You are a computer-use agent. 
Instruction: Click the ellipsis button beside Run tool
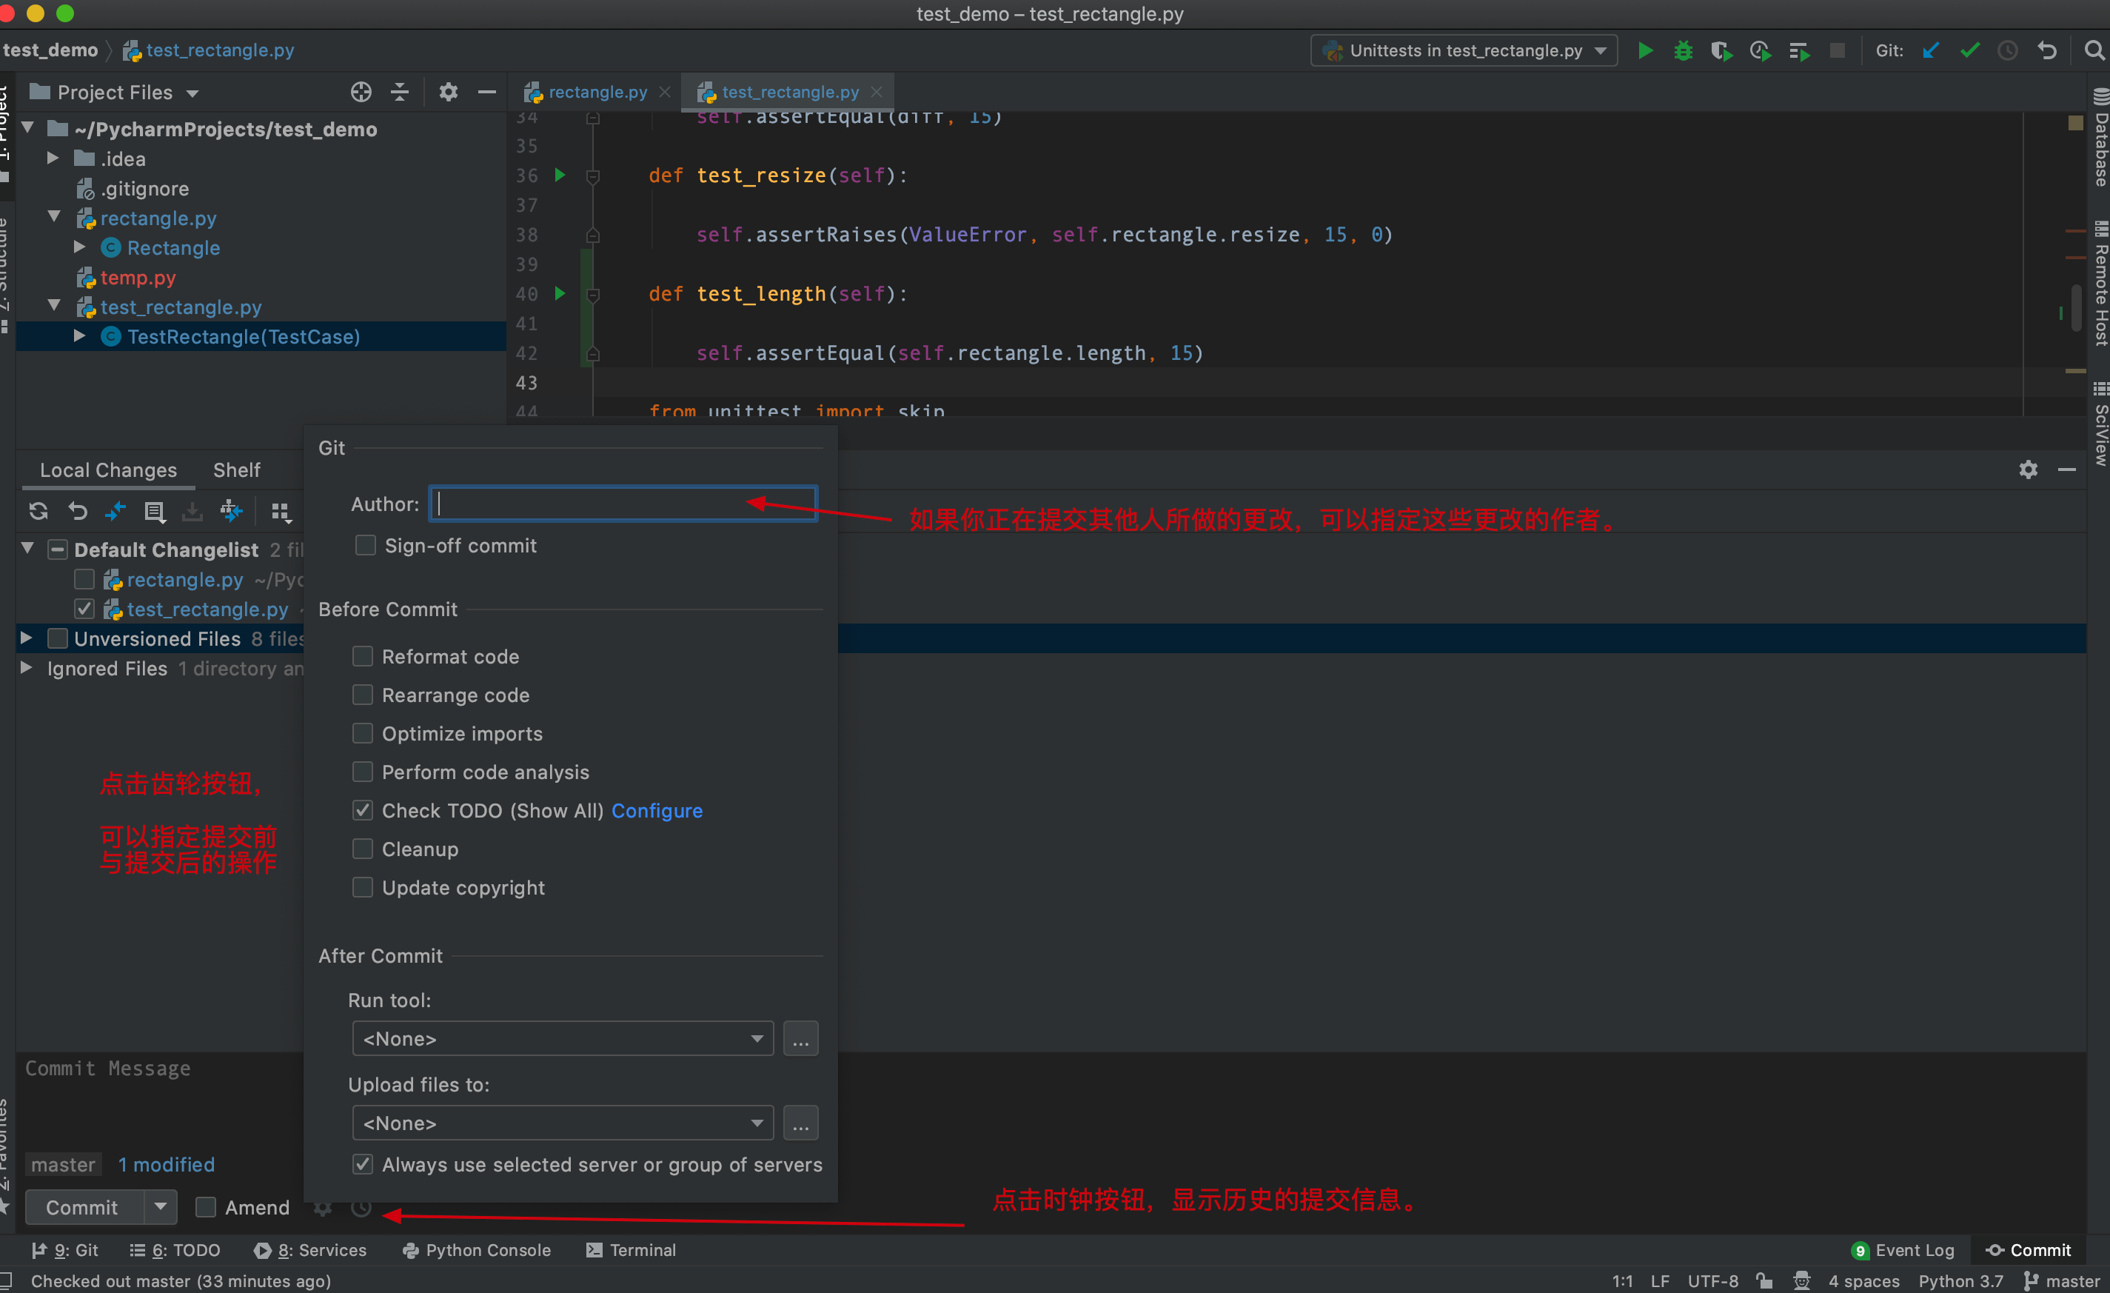800,1039
